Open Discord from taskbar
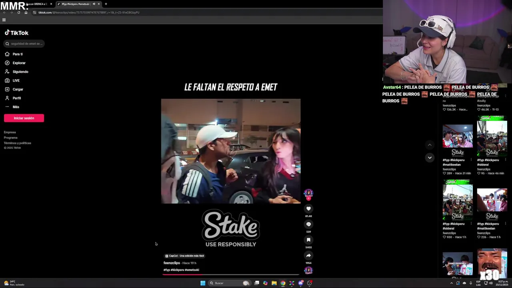The height and width of the screenshot is (288, 512). [x=300, y=283]
